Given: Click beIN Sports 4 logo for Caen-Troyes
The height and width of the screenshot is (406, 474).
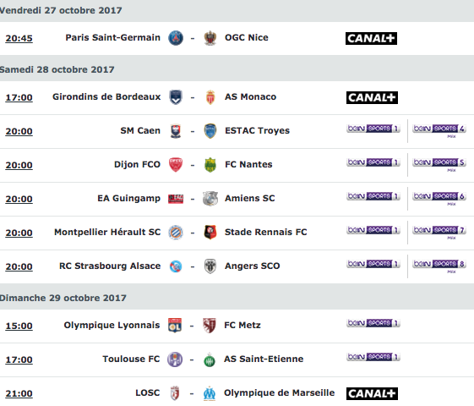Looking at the screenshot, I should point(439,130).
